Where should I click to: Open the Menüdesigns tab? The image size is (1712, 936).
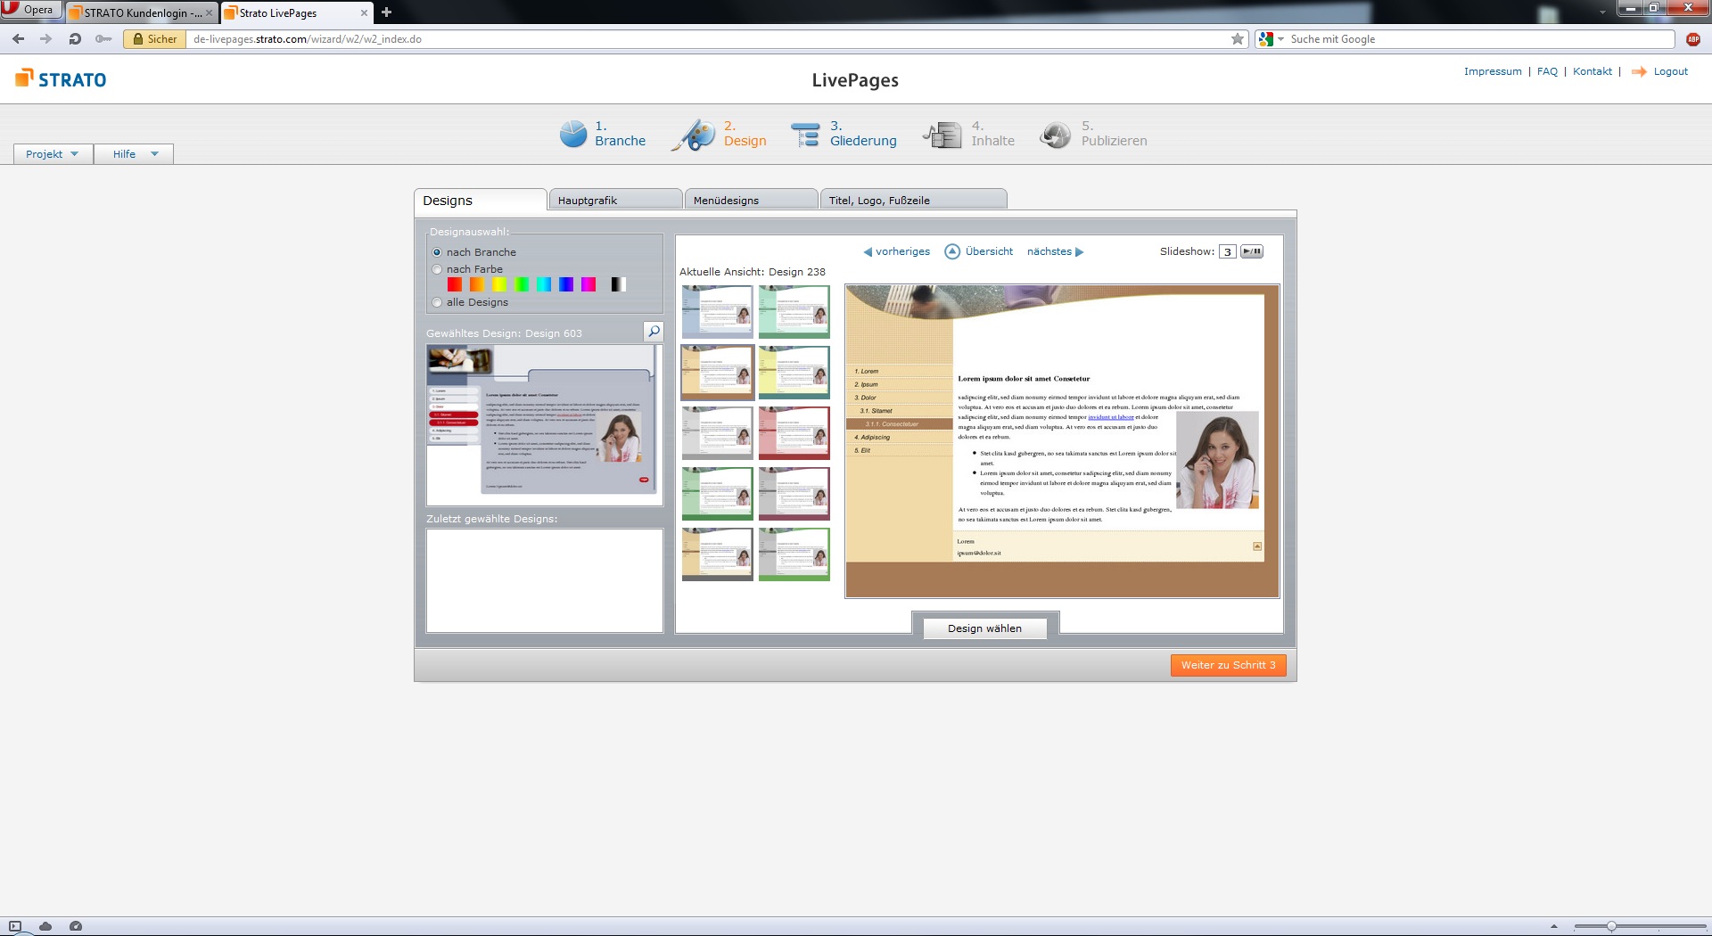pyautogui.click(x=751, y=201)
